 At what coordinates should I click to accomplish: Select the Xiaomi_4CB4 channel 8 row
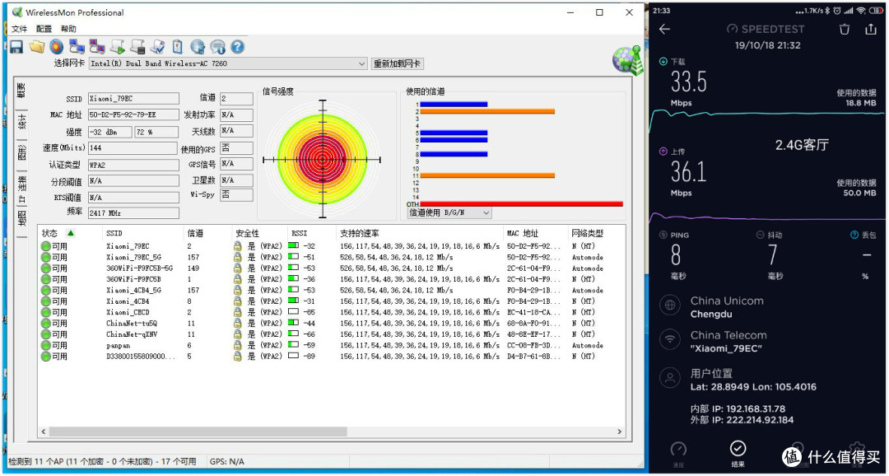coord(332,301)
